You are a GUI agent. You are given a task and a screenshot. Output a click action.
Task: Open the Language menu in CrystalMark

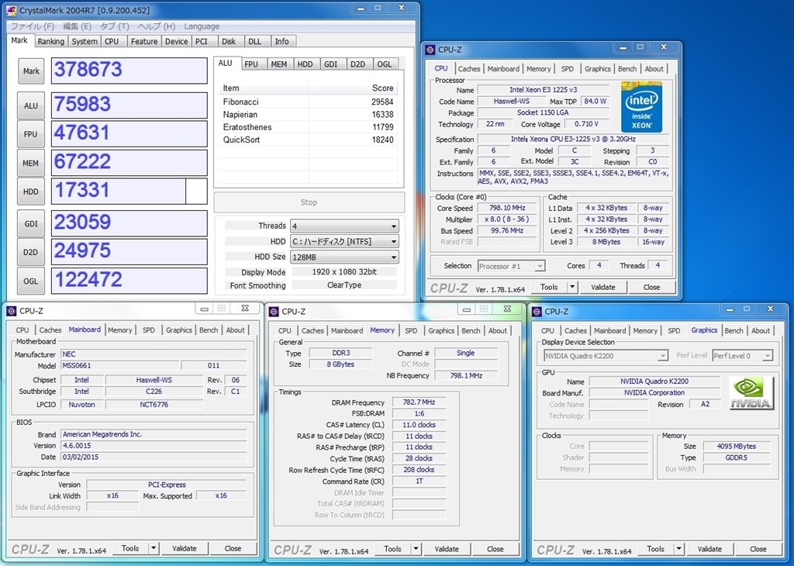click(x=202, y=26)
